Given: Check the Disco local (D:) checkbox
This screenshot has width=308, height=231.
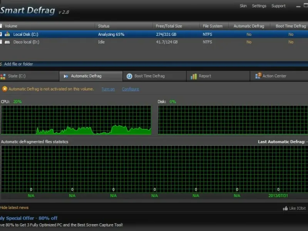Looking at the screenshot, I should pos(1,42).
